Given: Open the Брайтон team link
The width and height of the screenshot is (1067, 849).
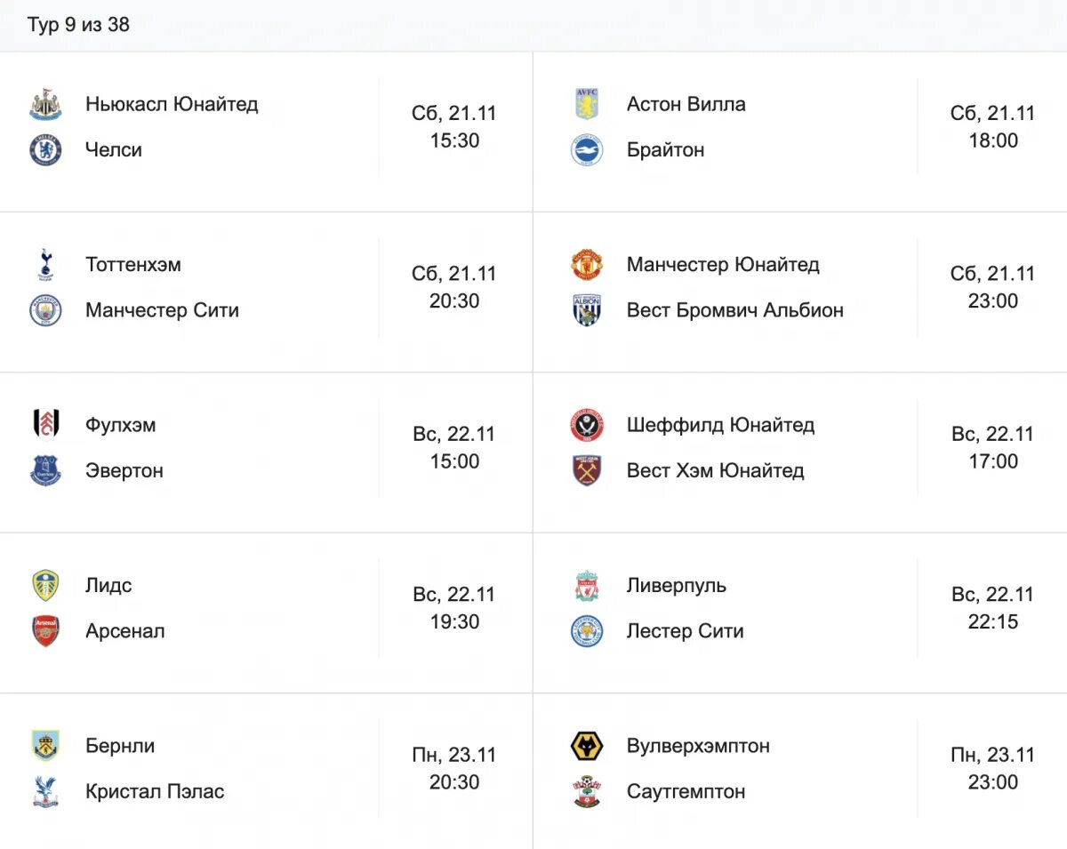Looking at the screenshot, I should (665, 150).
